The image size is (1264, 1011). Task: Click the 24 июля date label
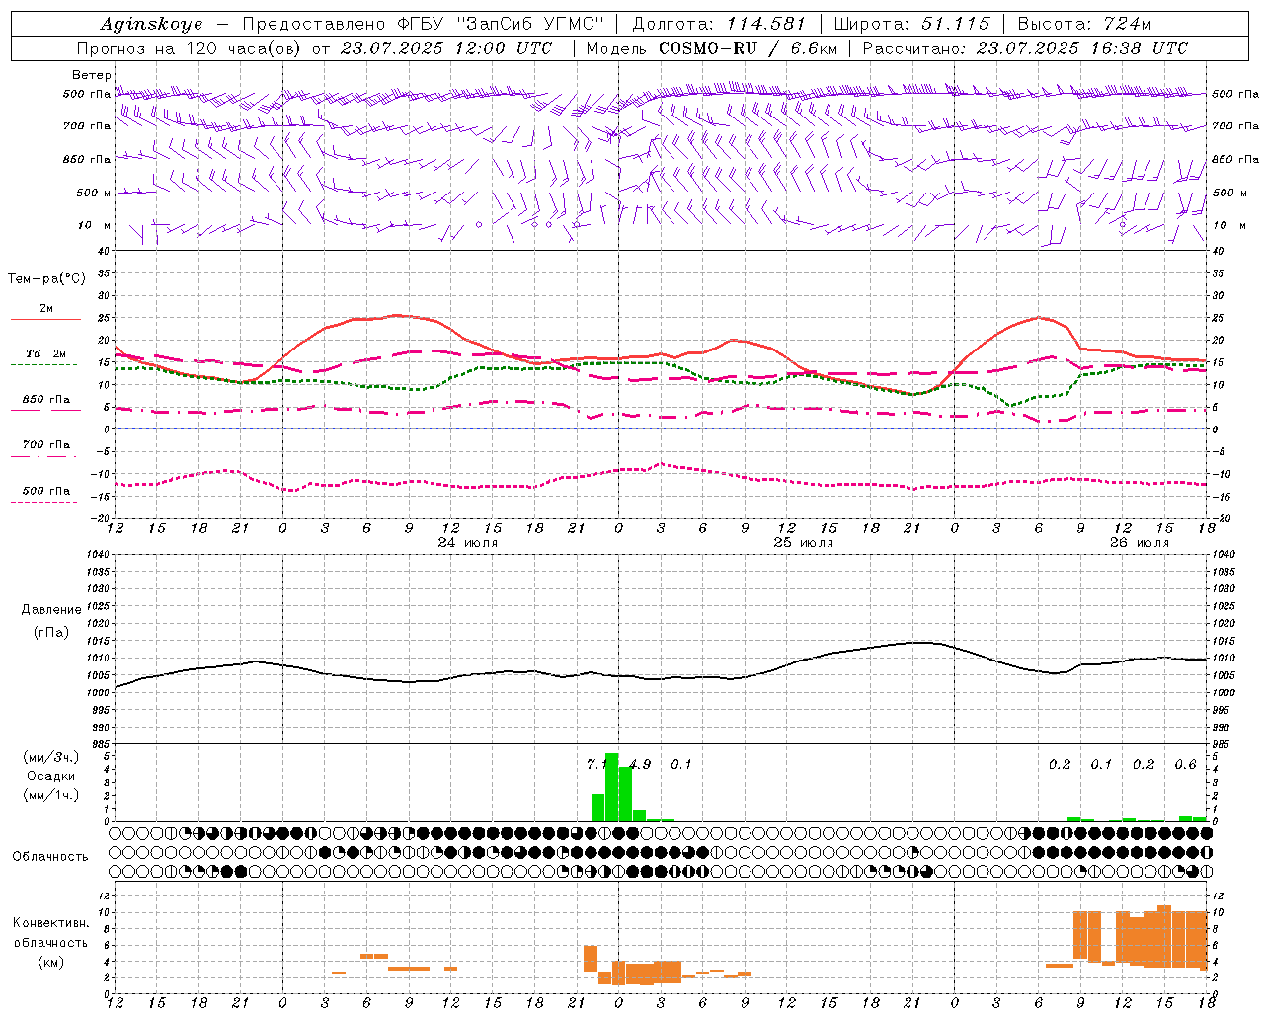coord(468,543)
